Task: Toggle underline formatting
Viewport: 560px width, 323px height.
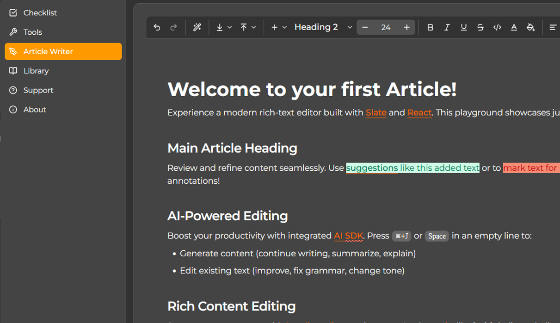Action: tap(463, 27)
